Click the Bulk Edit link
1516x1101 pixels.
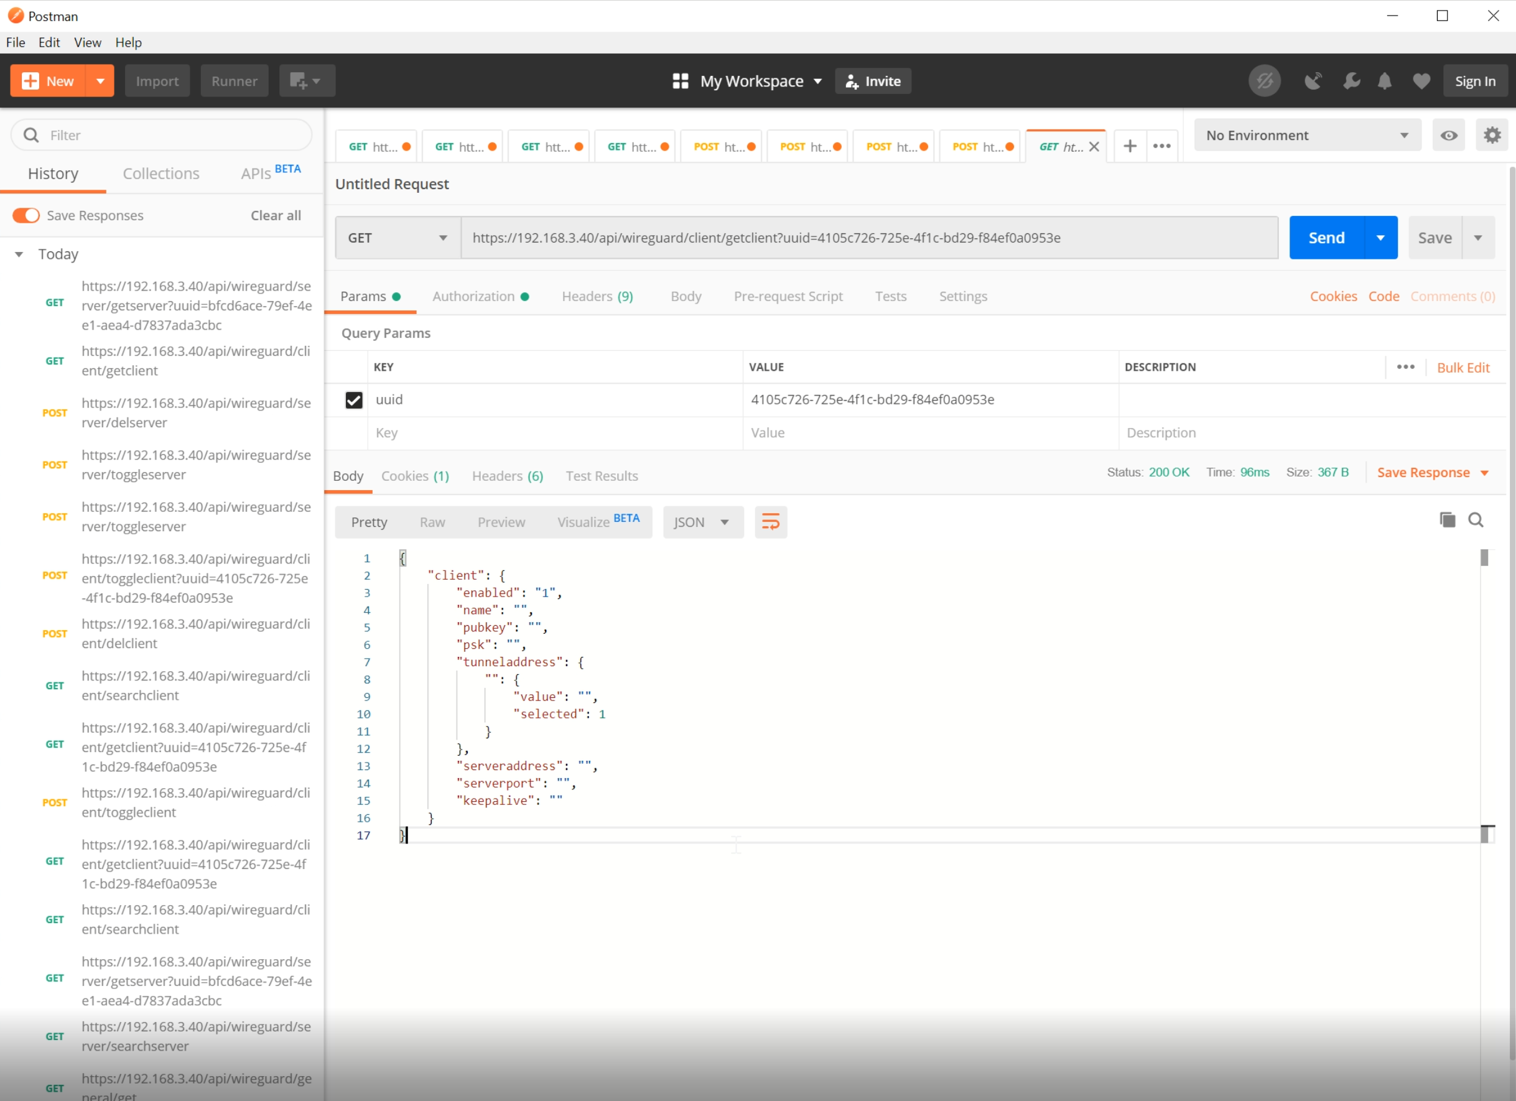click(1463, 368)
